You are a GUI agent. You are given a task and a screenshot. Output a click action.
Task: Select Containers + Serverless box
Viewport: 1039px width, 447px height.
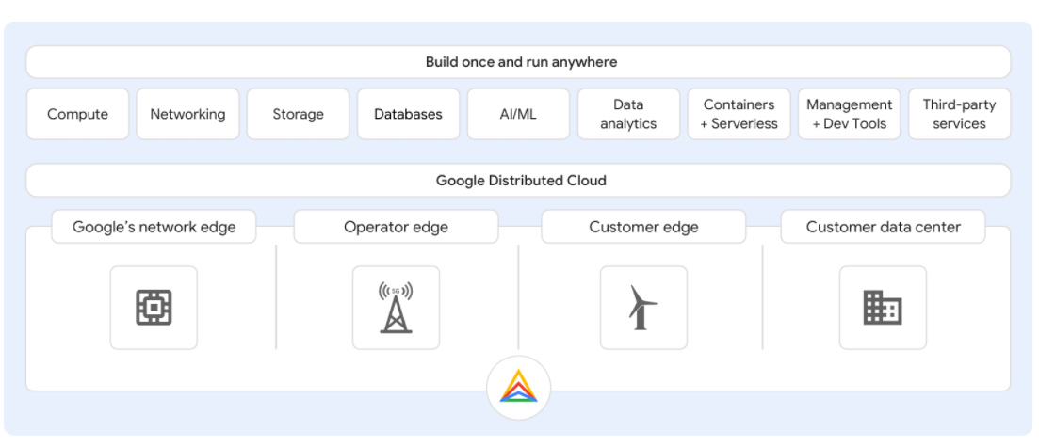coord(739,114)
